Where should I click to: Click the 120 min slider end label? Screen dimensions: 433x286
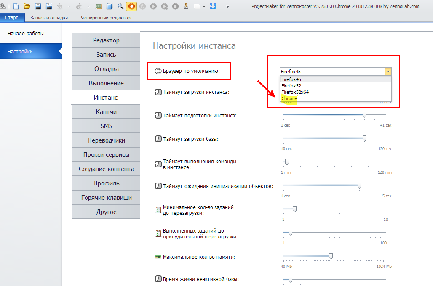pos(385,172)
